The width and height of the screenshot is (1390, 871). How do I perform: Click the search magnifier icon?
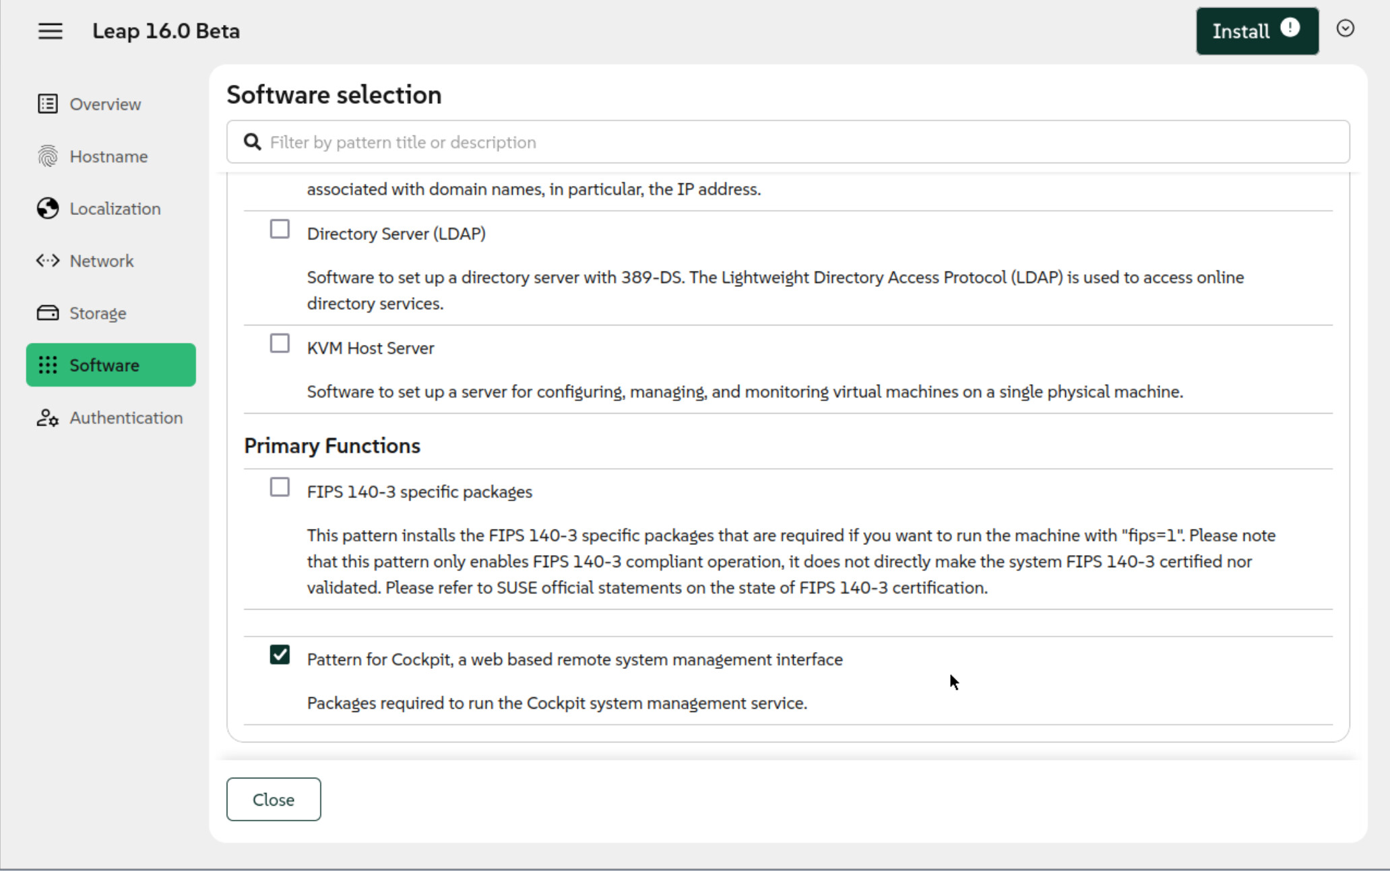(252, 142)
